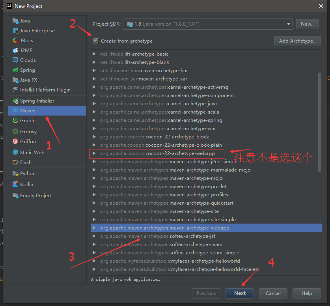330x306 pixels.
Task: Select Empty Project type
Action: [x=47, y=196]
